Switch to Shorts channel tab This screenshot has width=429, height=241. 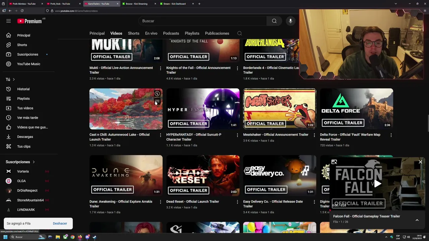coord(133,33)
